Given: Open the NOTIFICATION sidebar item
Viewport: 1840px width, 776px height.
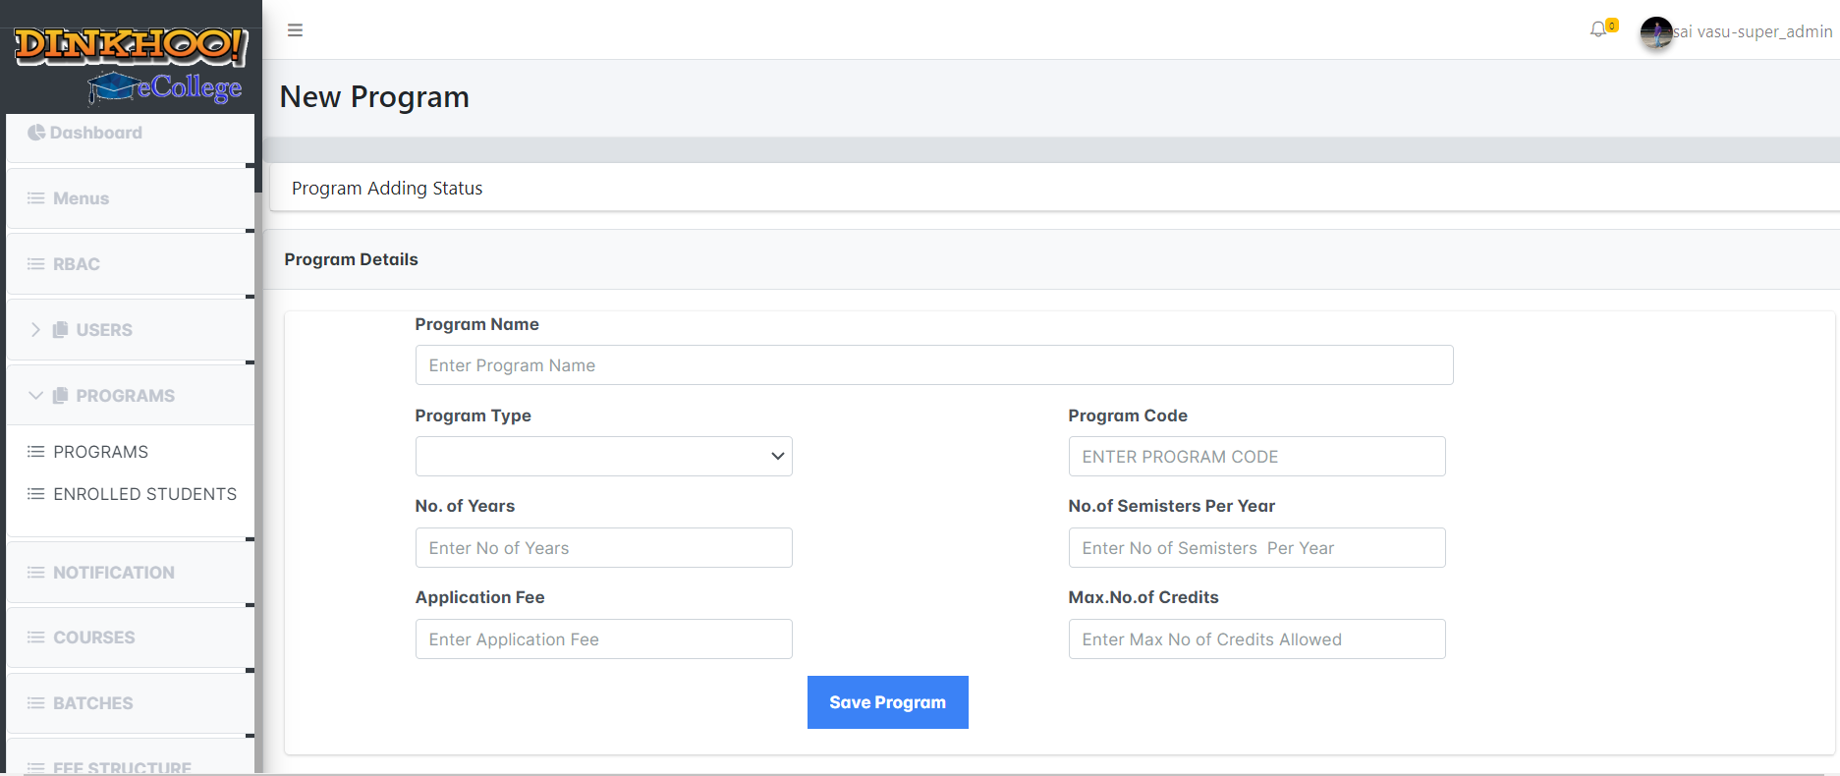Looking at the screenshot, I should [130, 573].
